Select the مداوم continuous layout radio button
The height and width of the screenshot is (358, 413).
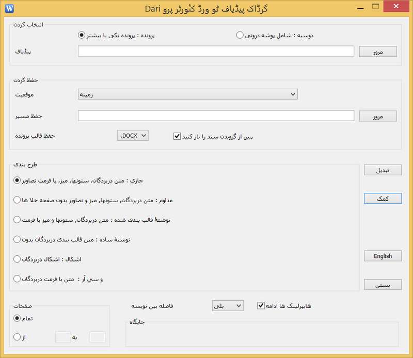point(17,200)
